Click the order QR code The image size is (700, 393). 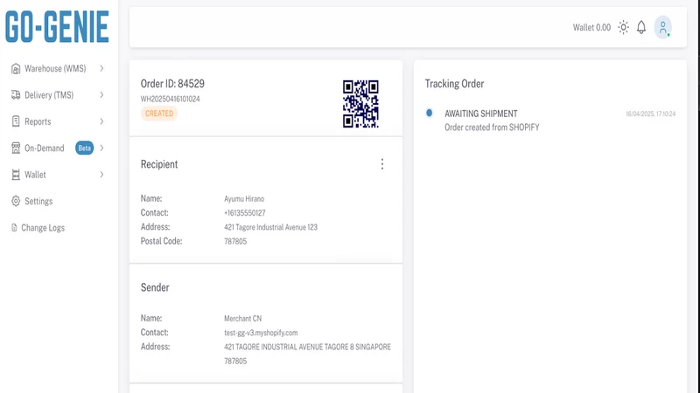[360, 104]
